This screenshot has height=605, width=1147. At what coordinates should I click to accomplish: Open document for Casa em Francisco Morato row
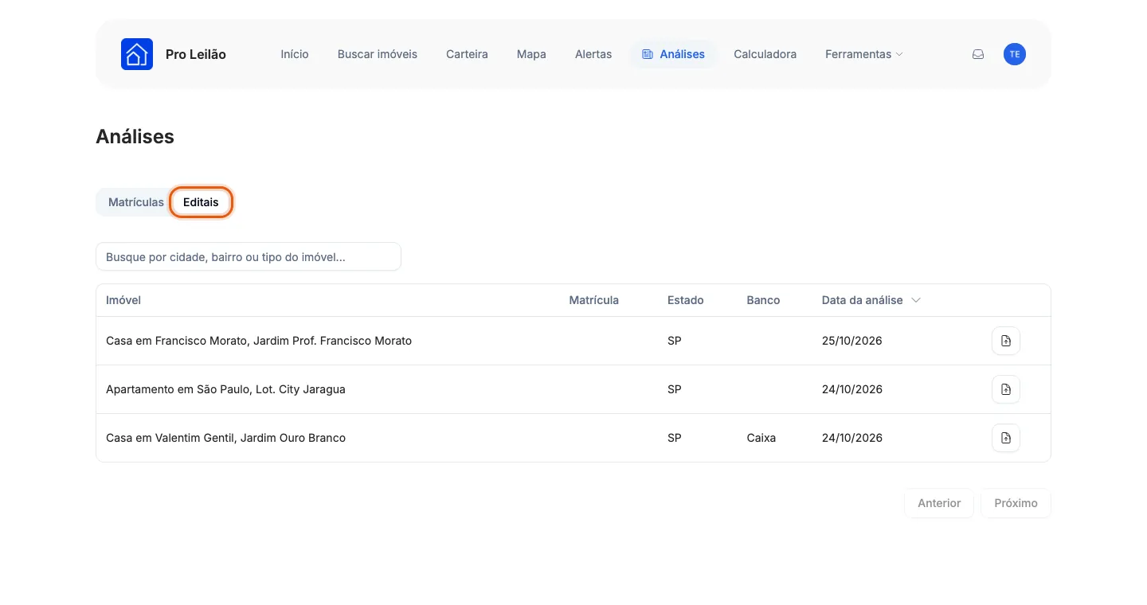(1006, 341)
